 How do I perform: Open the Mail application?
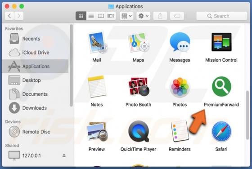pos(97,43)
